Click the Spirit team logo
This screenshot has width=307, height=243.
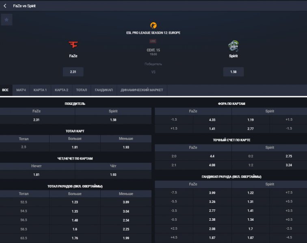(x=233, y=45)
